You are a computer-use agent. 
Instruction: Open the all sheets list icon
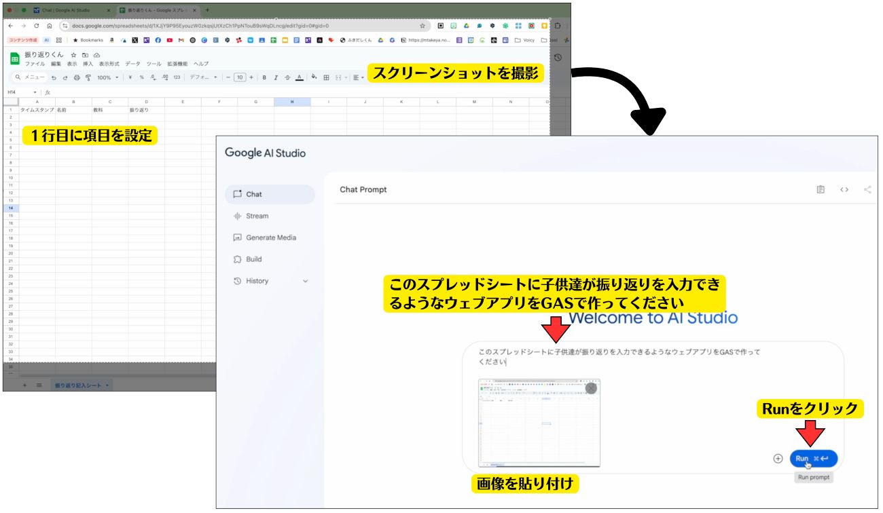[x=39, y=385]
